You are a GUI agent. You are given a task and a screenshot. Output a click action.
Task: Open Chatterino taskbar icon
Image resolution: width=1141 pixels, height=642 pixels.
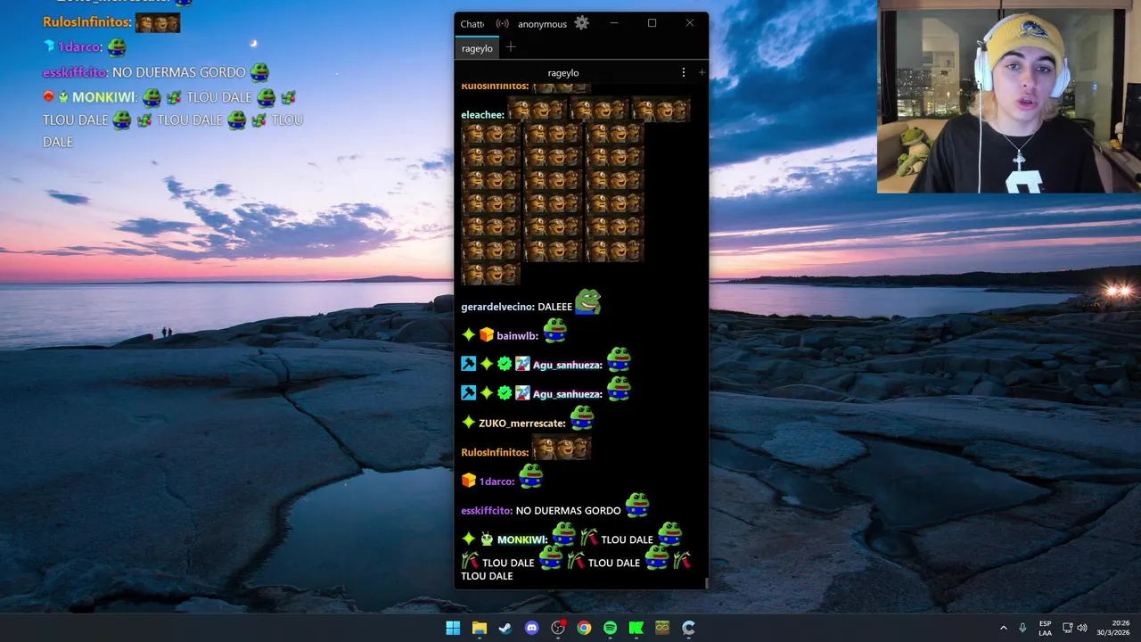(x=688, y=628)
